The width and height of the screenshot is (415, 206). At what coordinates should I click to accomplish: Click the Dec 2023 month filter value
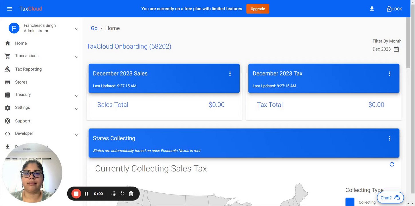[x=381, y=49]
